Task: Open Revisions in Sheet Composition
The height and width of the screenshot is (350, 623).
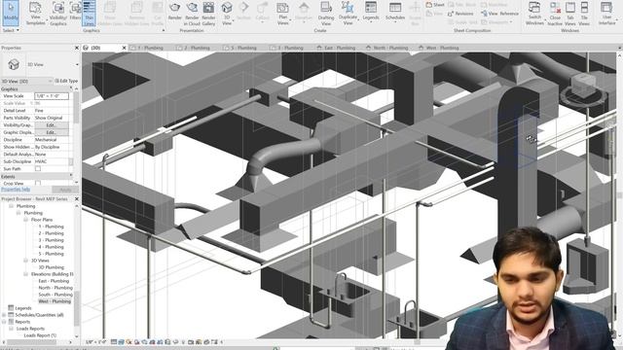Action: 460,14
